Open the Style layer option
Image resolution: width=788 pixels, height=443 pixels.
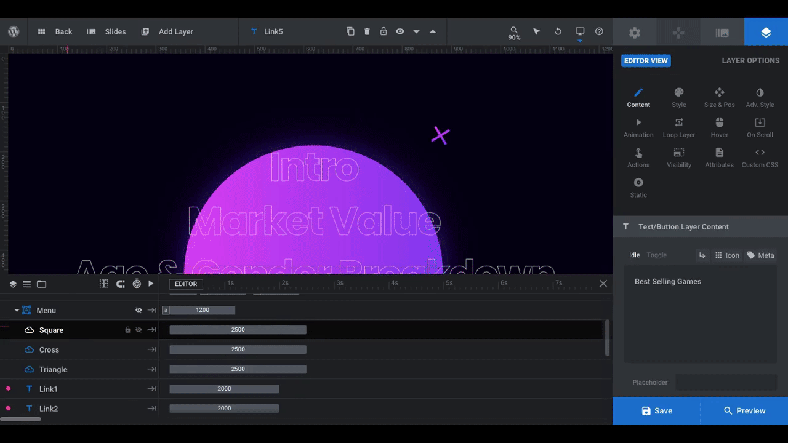[679, 98]
